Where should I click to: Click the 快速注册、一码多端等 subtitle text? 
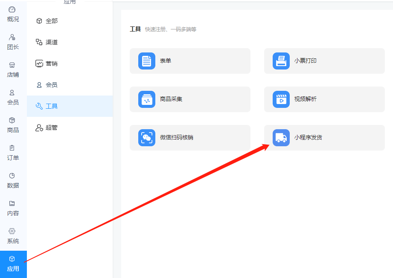pyautogui.click(x=171, y=29)
